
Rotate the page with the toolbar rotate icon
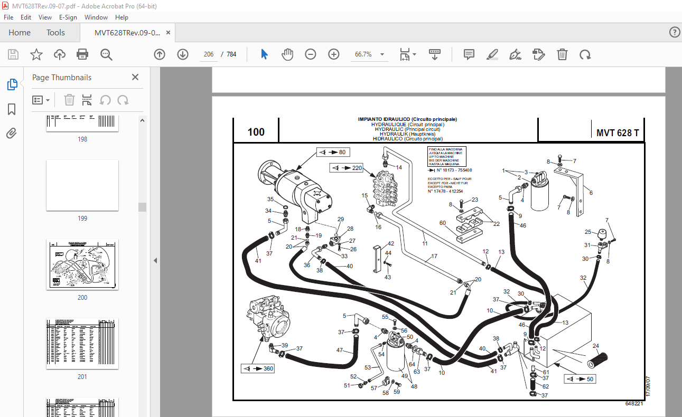[585, 54]
